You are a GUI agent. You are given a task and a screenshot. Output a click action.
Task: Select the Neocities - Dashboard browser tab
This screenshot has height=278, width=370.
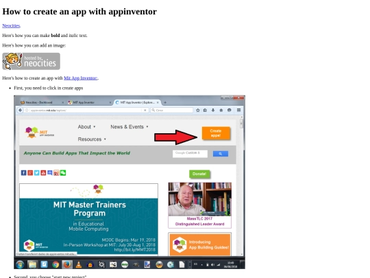click(x=42, y=102)
